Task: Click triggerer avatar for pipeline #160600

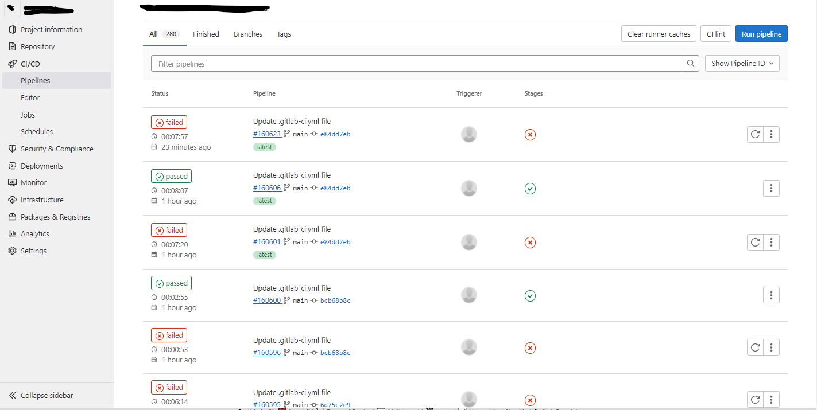Action: [x=469, y=295]
